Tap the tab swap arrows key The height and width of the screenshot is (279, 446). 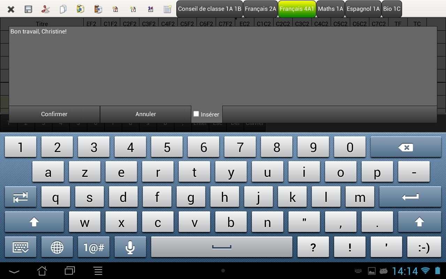click(21, 197)
